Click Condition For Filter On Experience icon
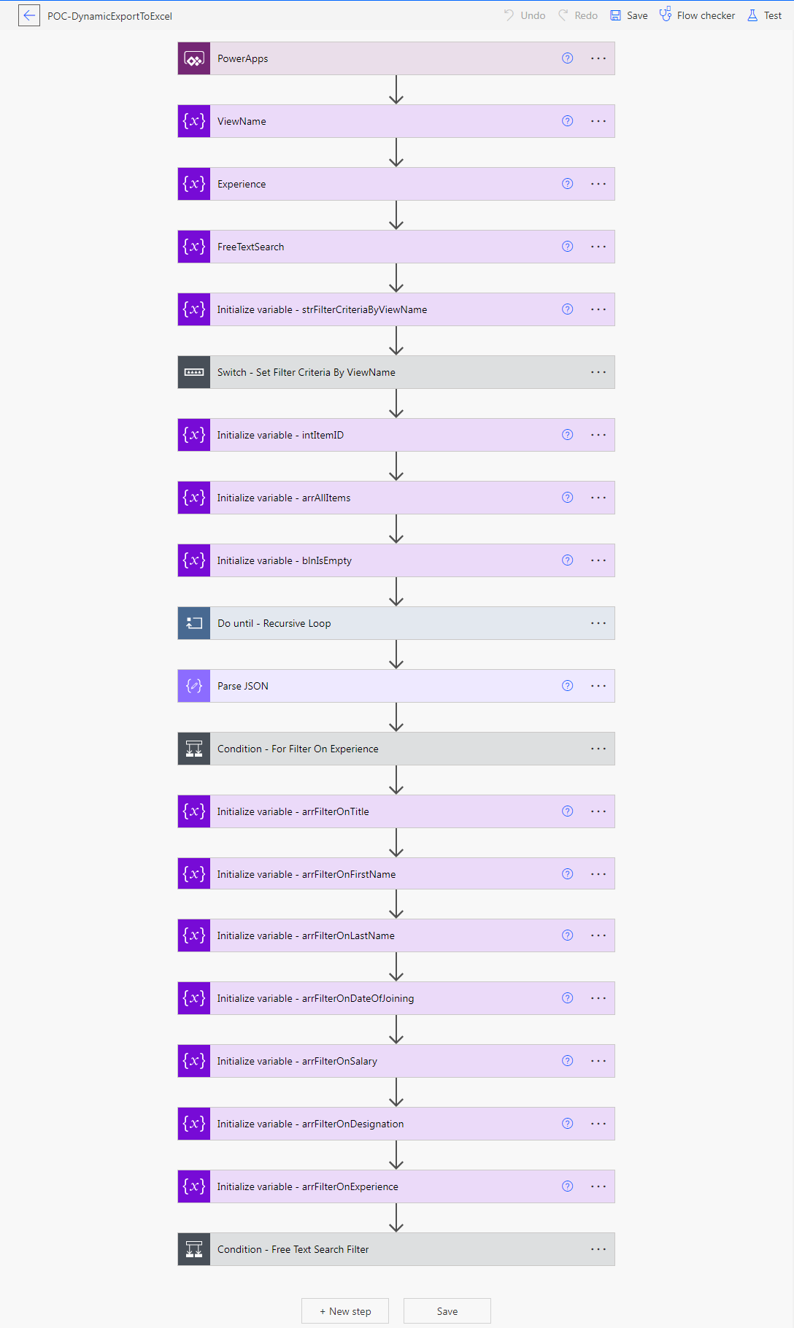 point(194,749)
